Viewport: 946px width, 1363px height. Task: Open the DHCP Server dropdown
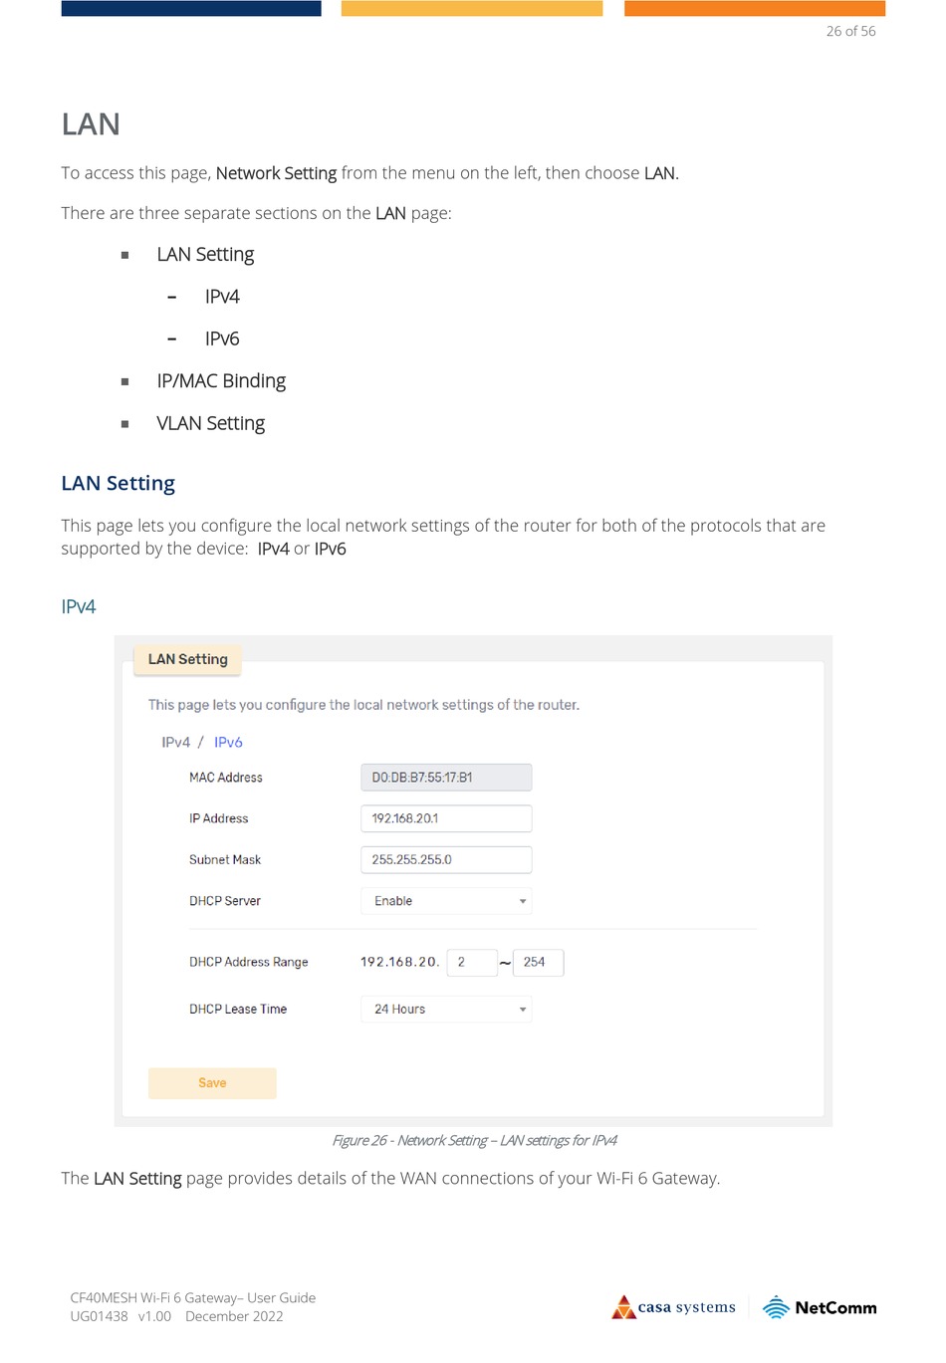[445, 901]
